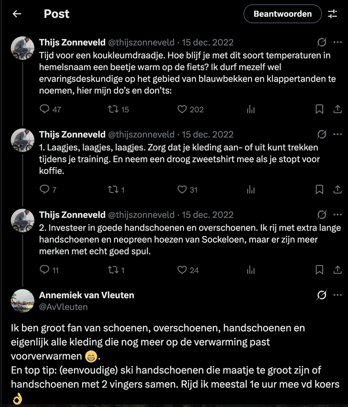Bookmark the third tweet in the thread

point(319,270)
